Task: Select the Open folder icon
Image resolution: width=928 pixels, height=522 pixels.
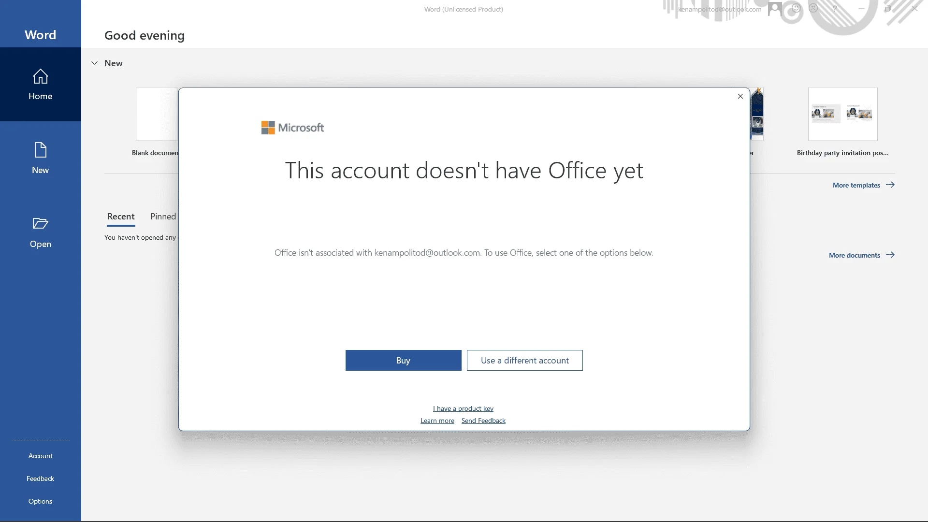Action: pos(41,223)
